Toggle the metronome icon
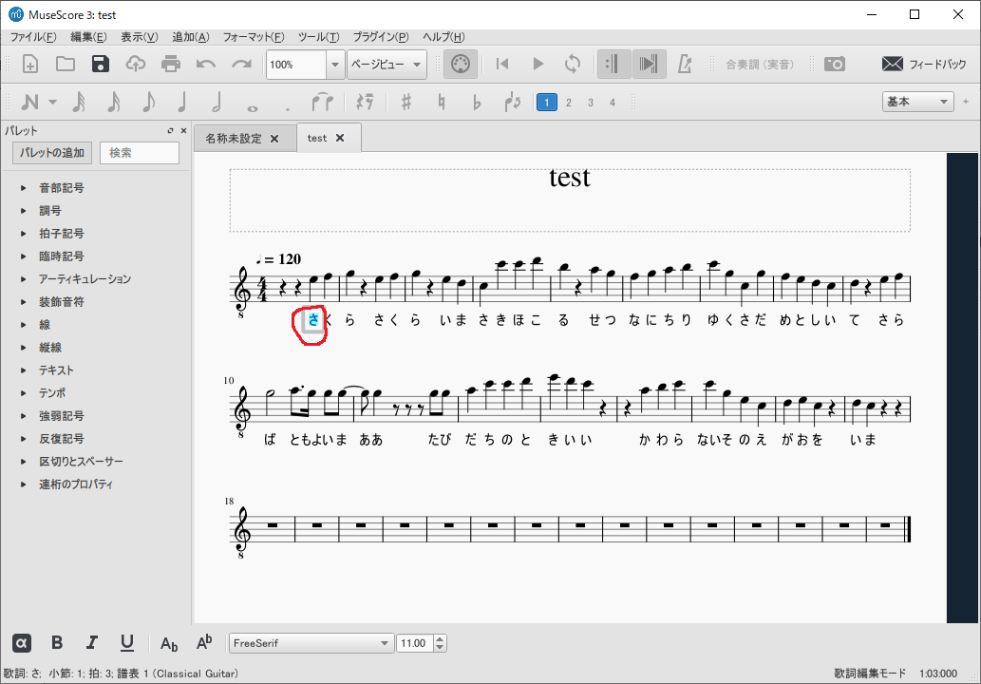The width and height of the screenshot is (981, 684). [x=685, y=64]
